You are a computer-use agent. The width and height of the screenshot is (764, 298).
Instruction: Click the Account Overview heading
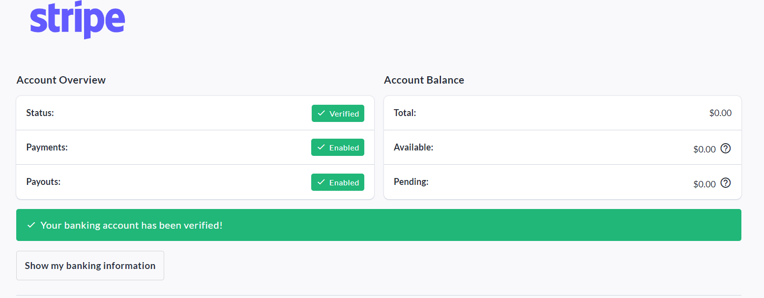coord(61,80)
